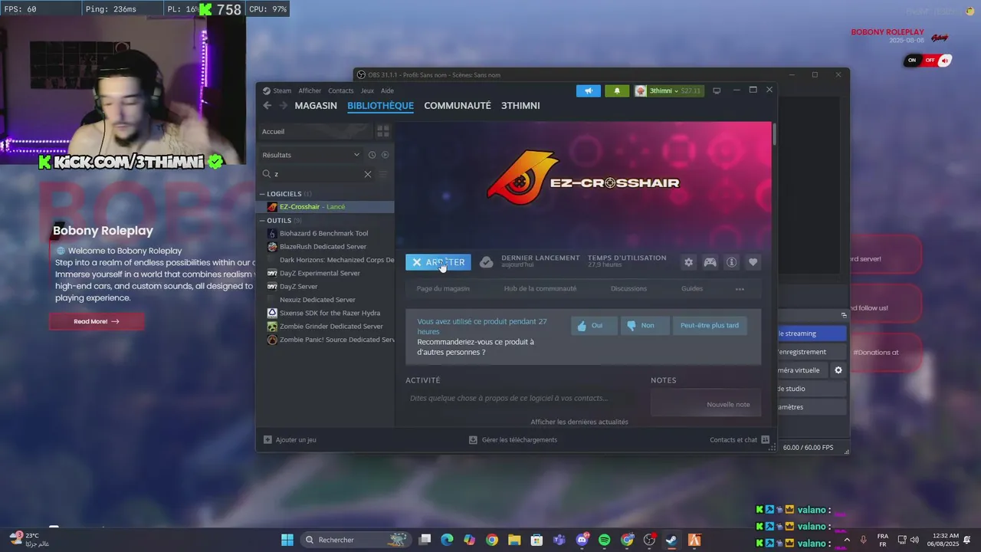This screenshot has height=552, width=981.
Task: Click the activity status text field
Action: click(x=521, y=399)
